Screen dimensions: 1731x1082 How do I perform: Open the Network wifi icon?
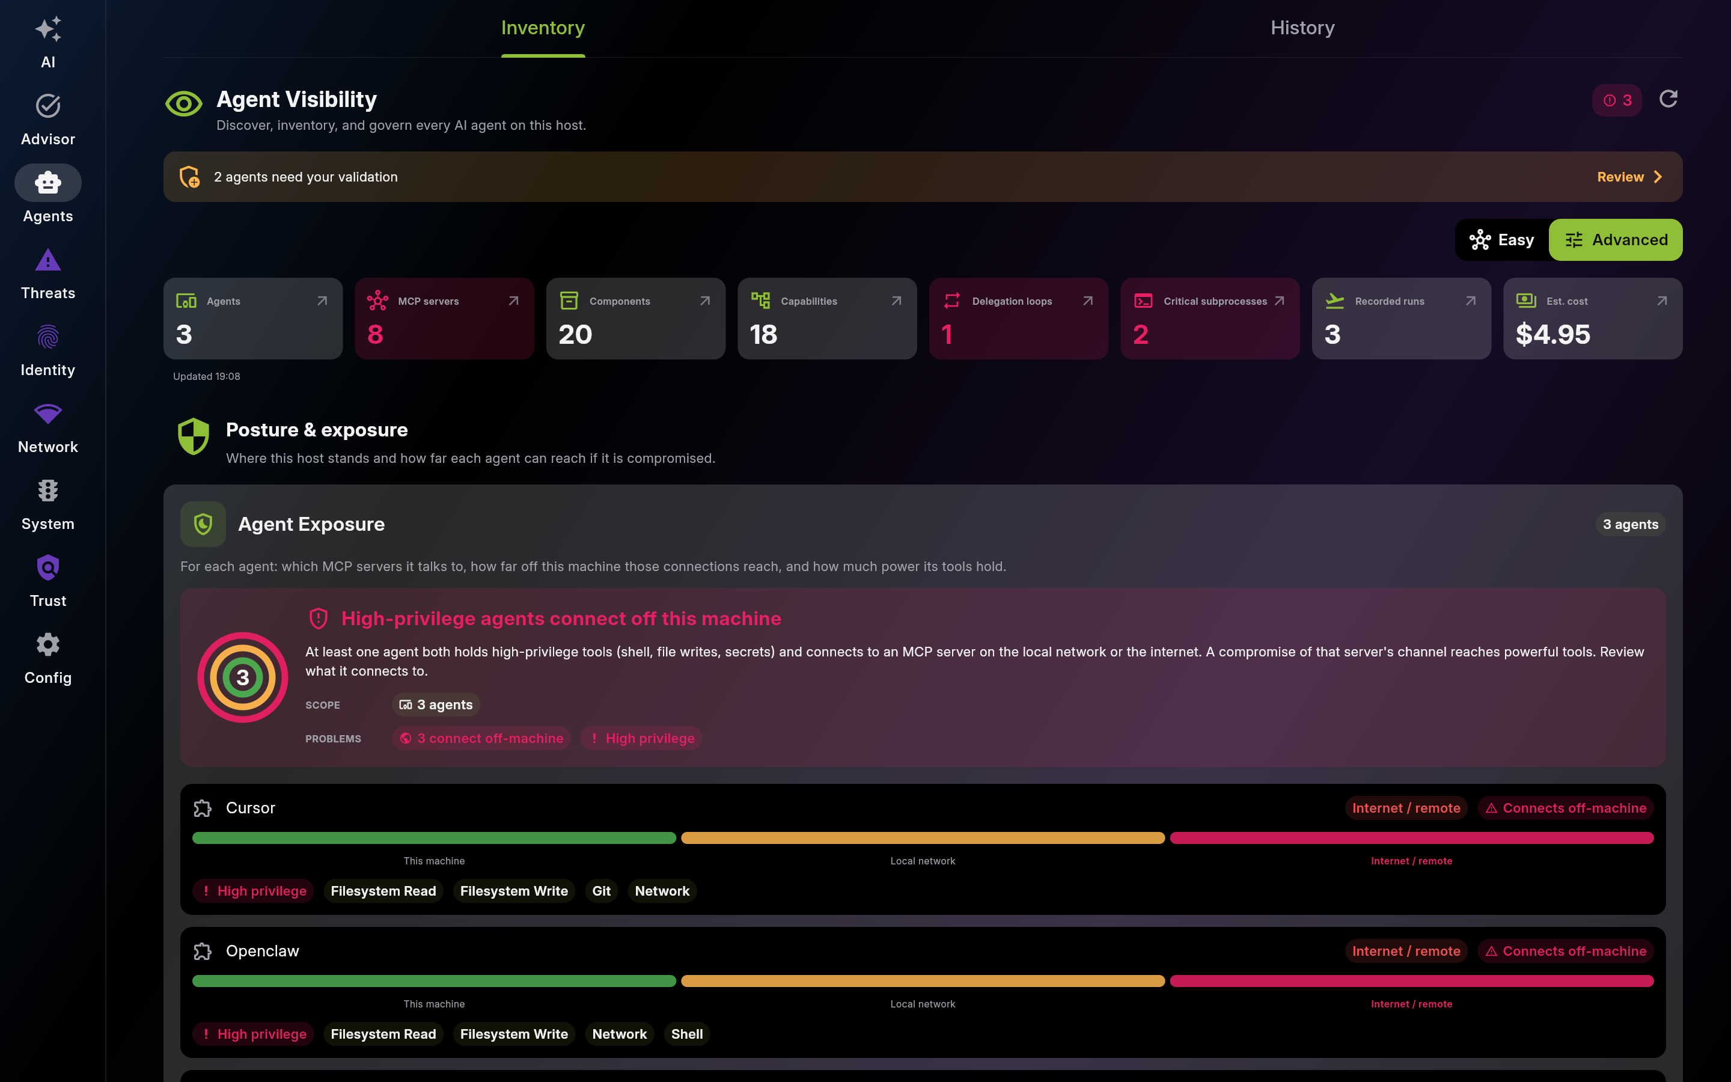(x=48, y=414)
